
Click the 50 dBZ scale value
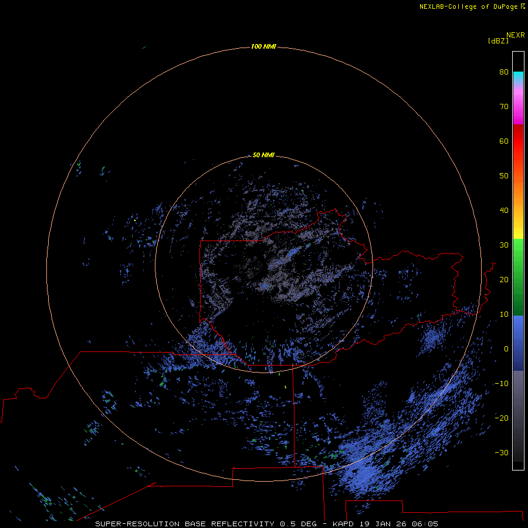tap(504, 176)
